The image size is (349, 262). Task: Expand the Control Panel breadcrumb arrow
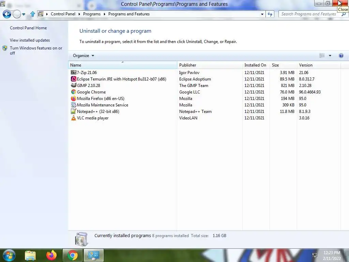[x=79, y=14]
